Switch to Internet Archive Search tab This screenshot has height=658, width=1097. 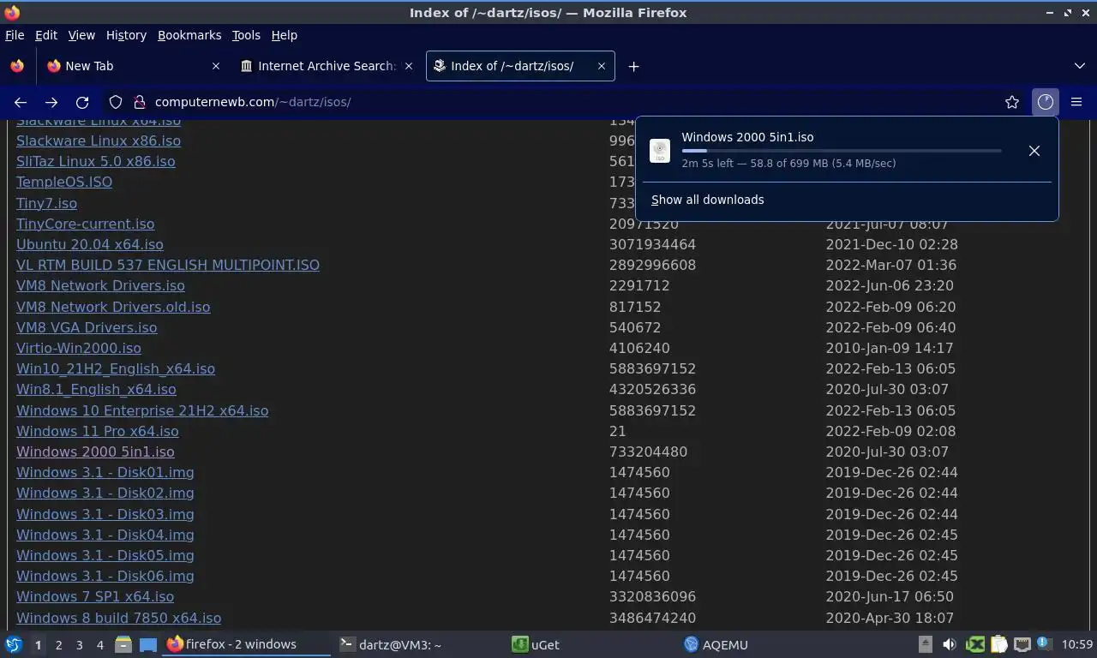(327, 66)
